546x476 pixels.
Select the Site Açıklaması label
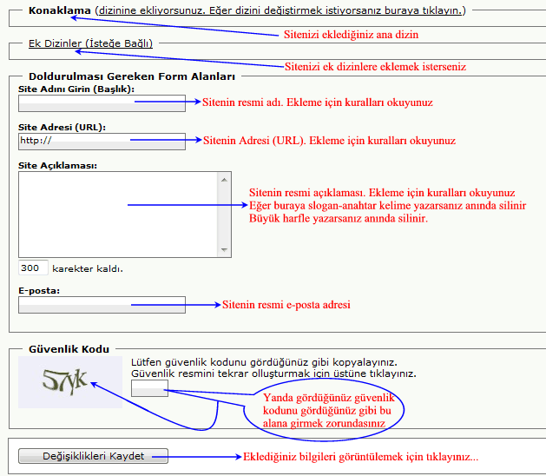[58, 166]
